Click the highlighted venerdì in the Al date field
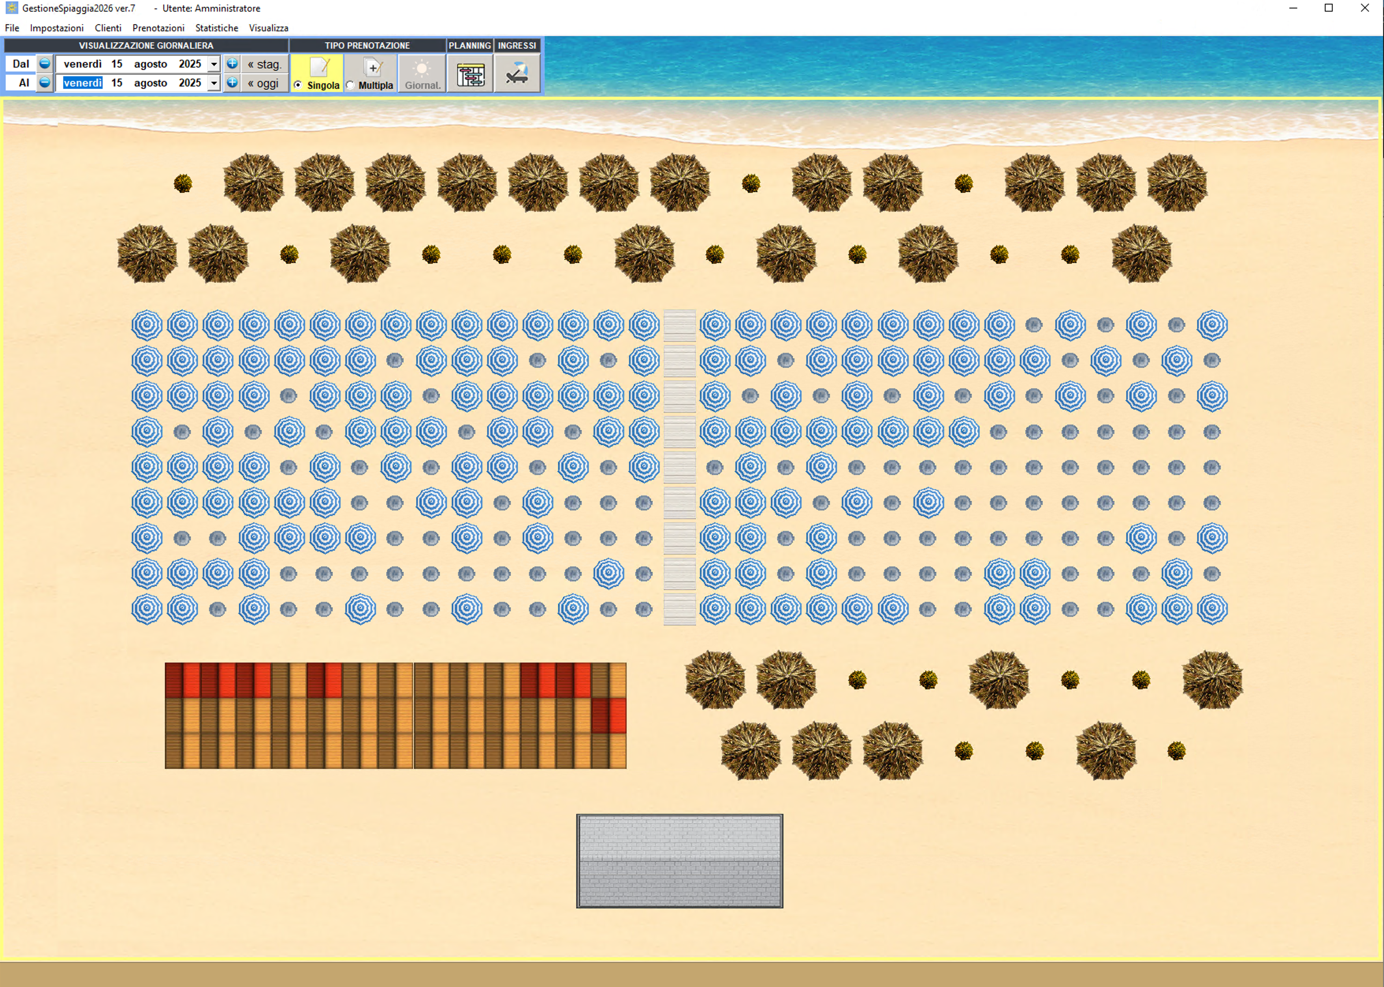Viewport: 1384px width, 987px height. coord(83,83)
